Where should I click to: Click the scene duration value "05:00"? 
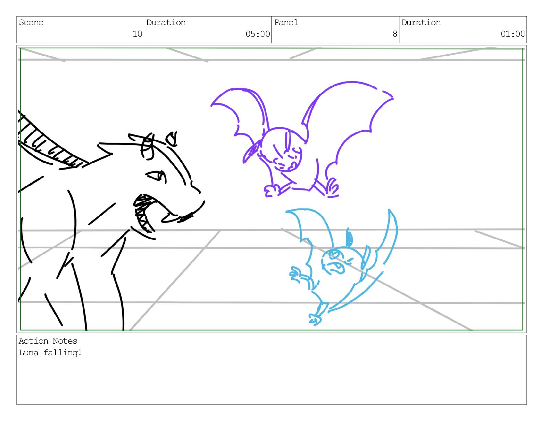[x=258, y=34]
